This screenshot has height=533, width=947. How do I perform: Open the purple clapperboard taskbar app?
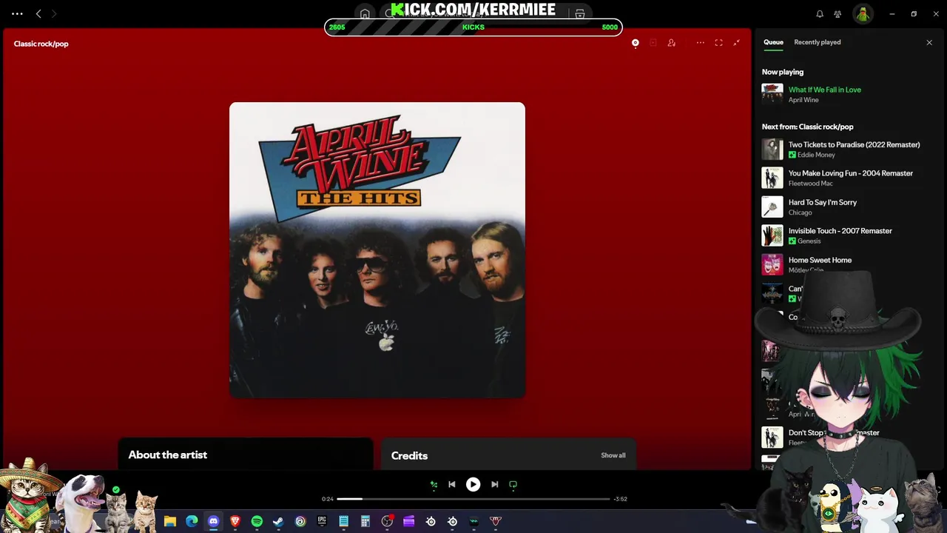point(408,522)
